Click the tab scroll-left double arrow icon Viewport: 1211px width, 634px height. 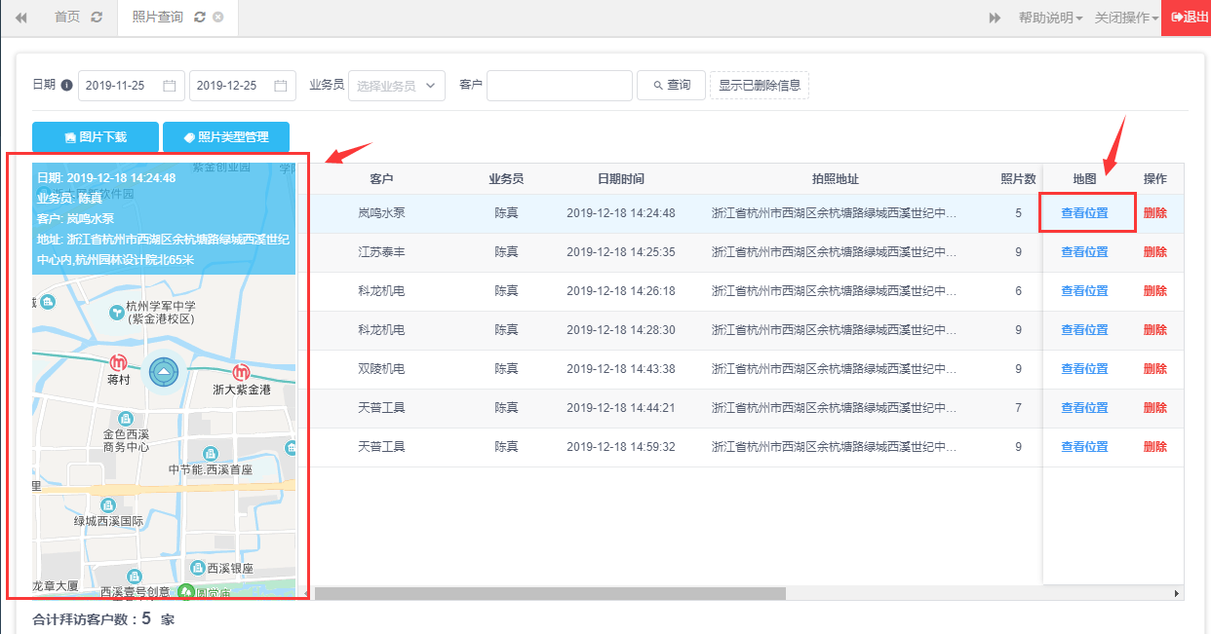21,18
